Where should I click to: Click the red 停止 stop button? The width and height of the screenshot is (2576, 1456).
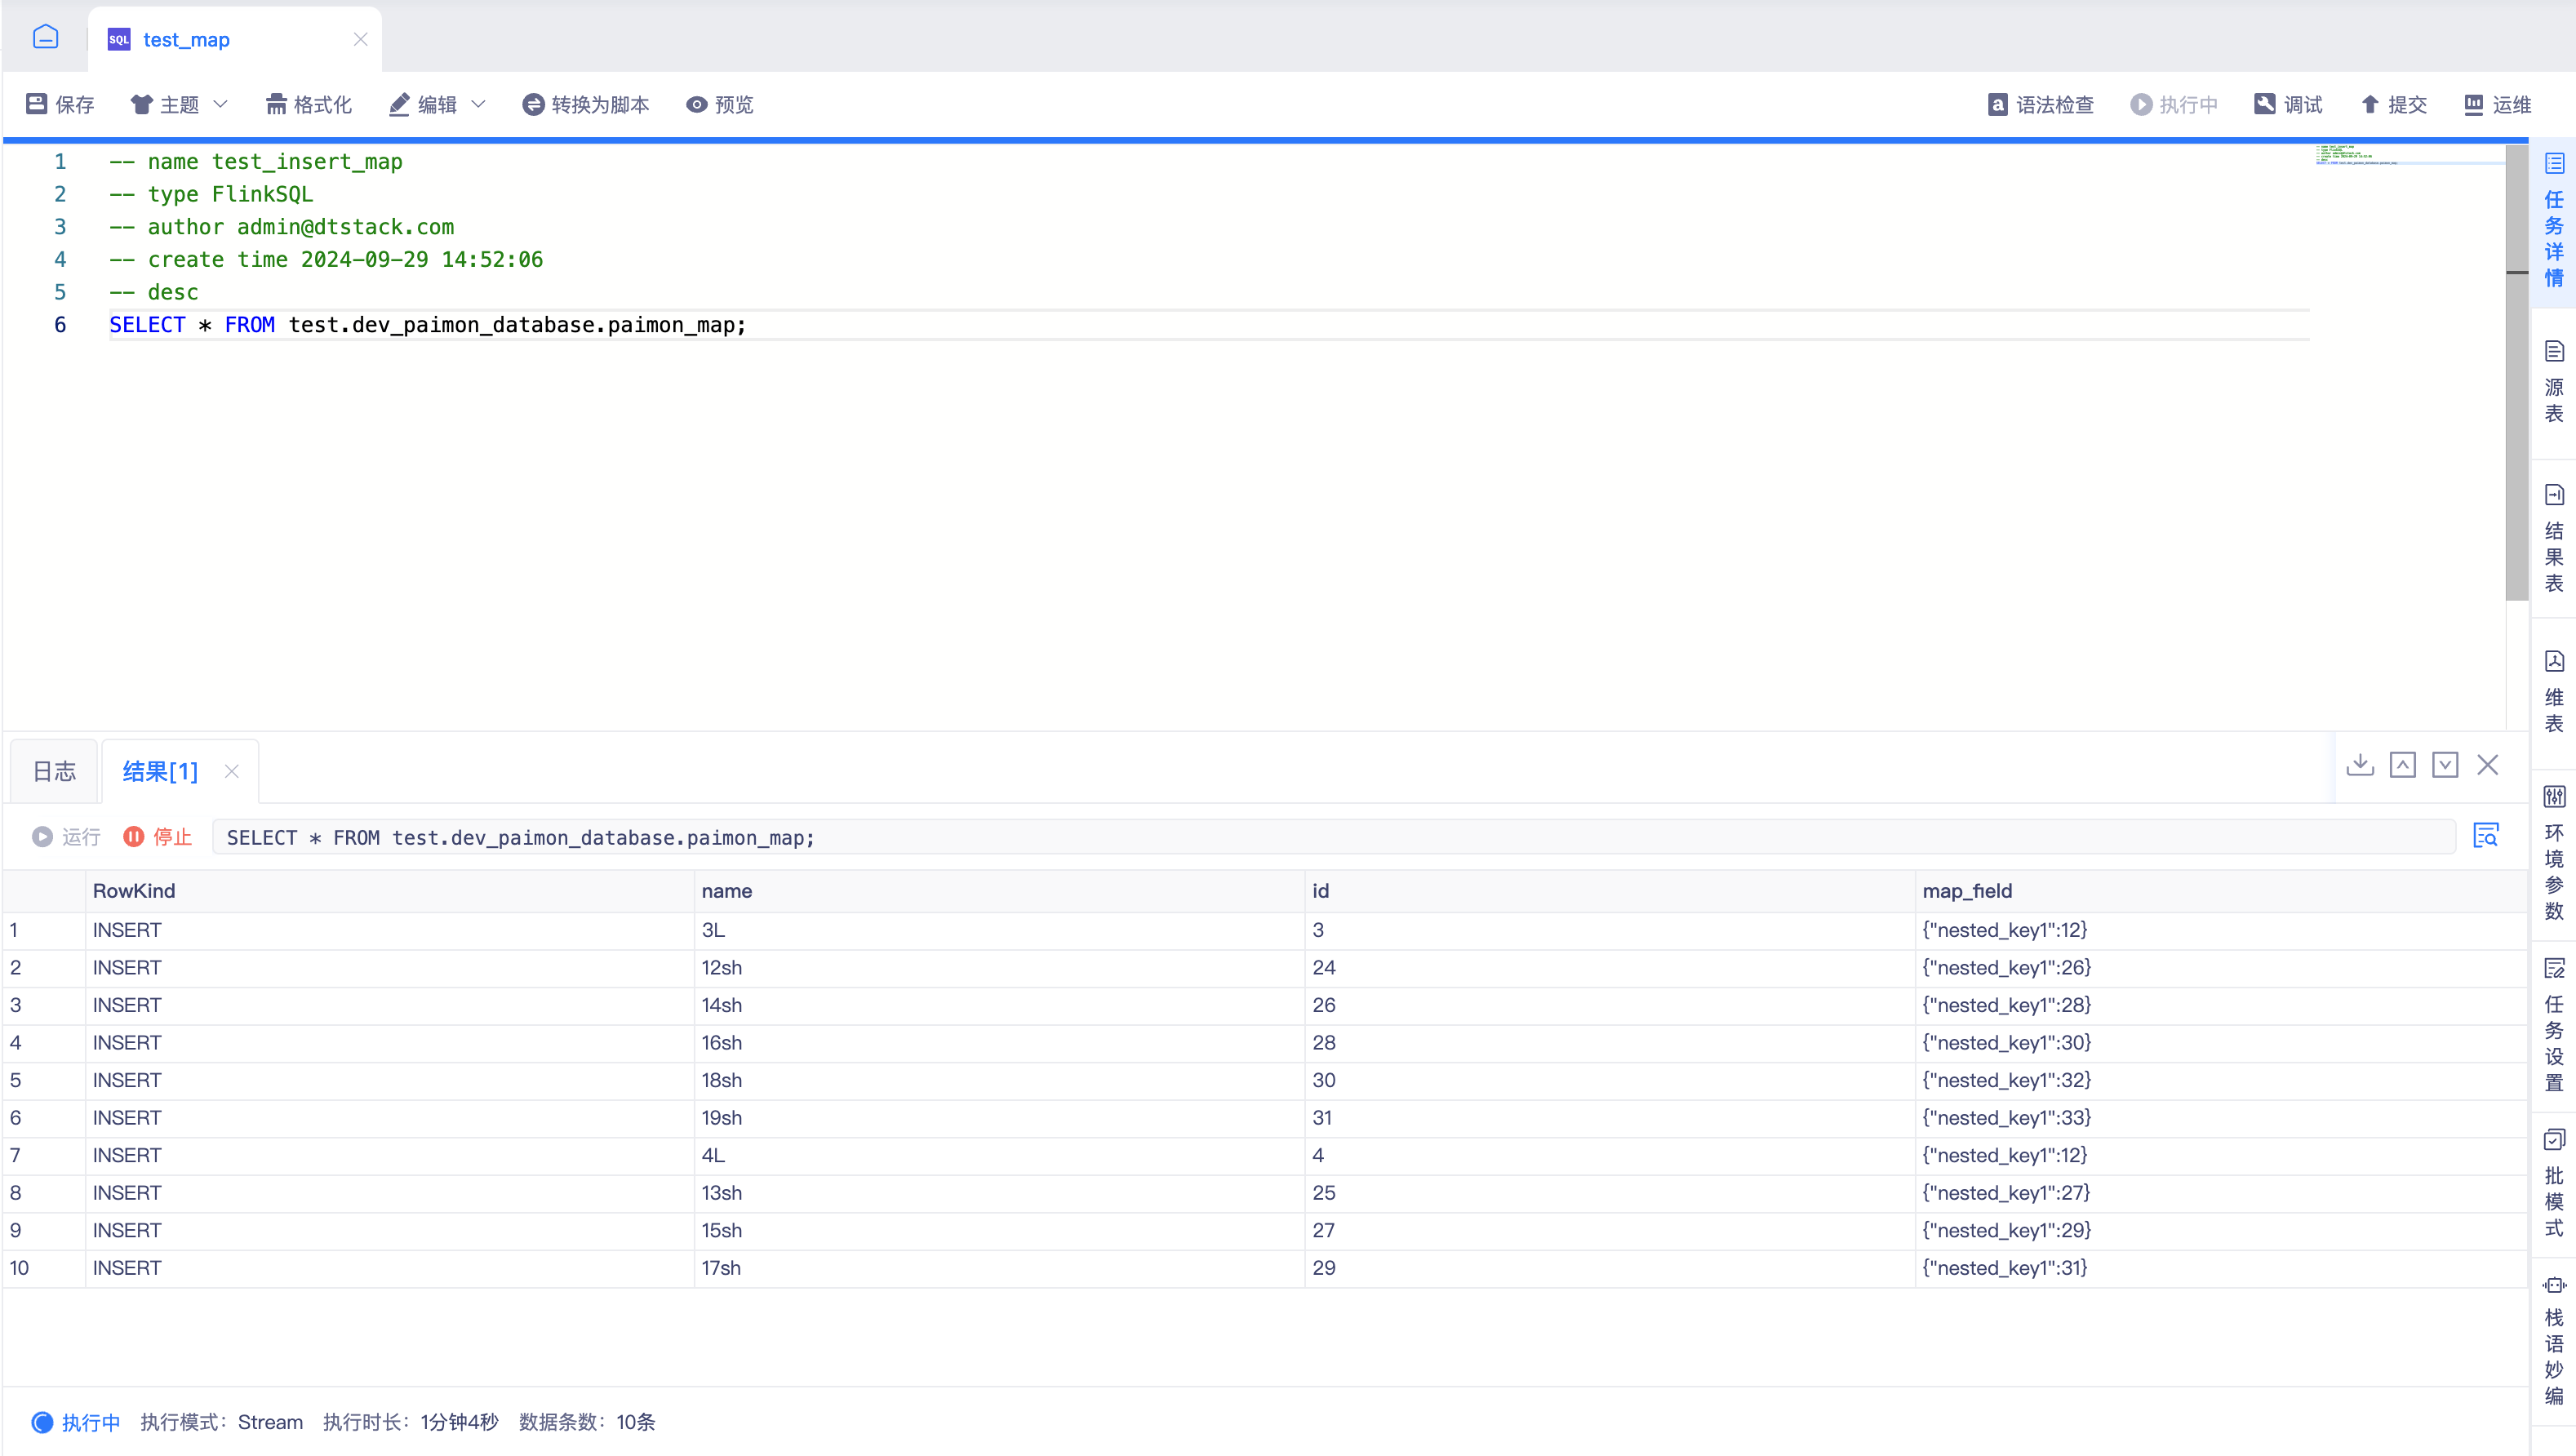[157, 837]
